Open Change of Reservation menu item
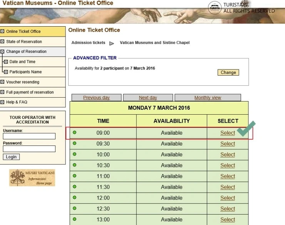 (x=33, y=52)
